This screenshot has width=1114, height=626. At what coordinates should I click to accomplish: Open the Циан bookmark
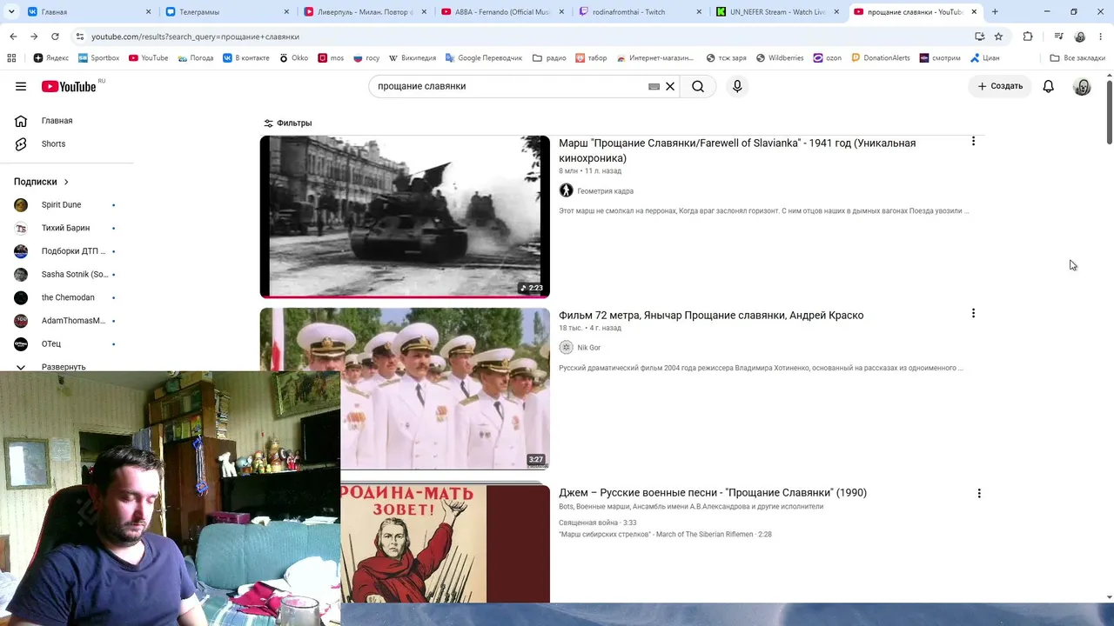point(983,58)
